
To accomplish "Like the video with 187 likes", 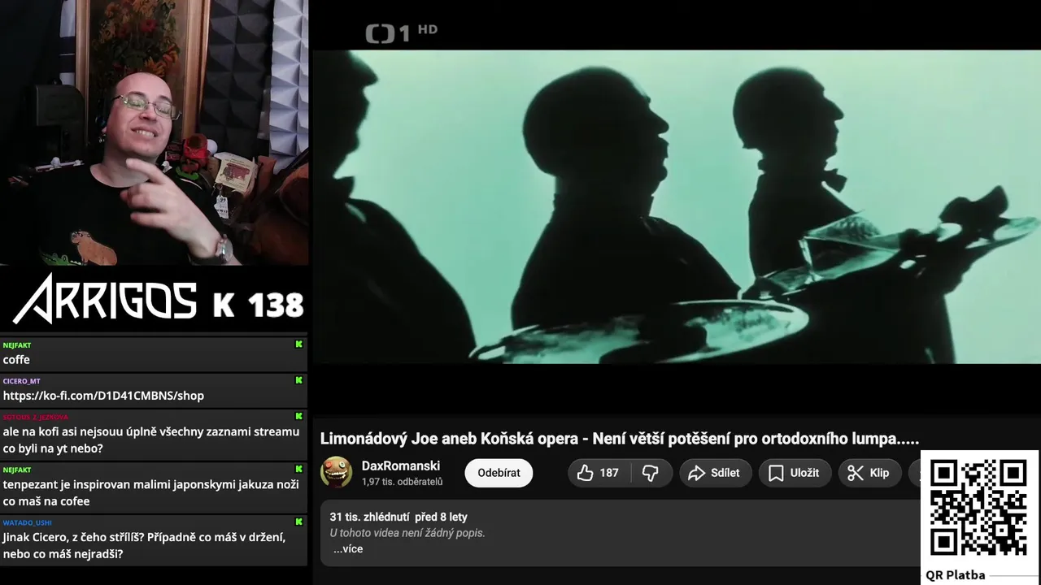I will (x=599, y=473).
